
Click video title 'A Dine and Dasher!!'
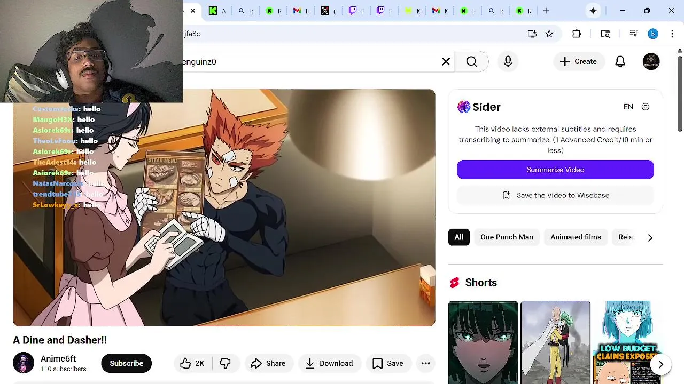[60, 340]
